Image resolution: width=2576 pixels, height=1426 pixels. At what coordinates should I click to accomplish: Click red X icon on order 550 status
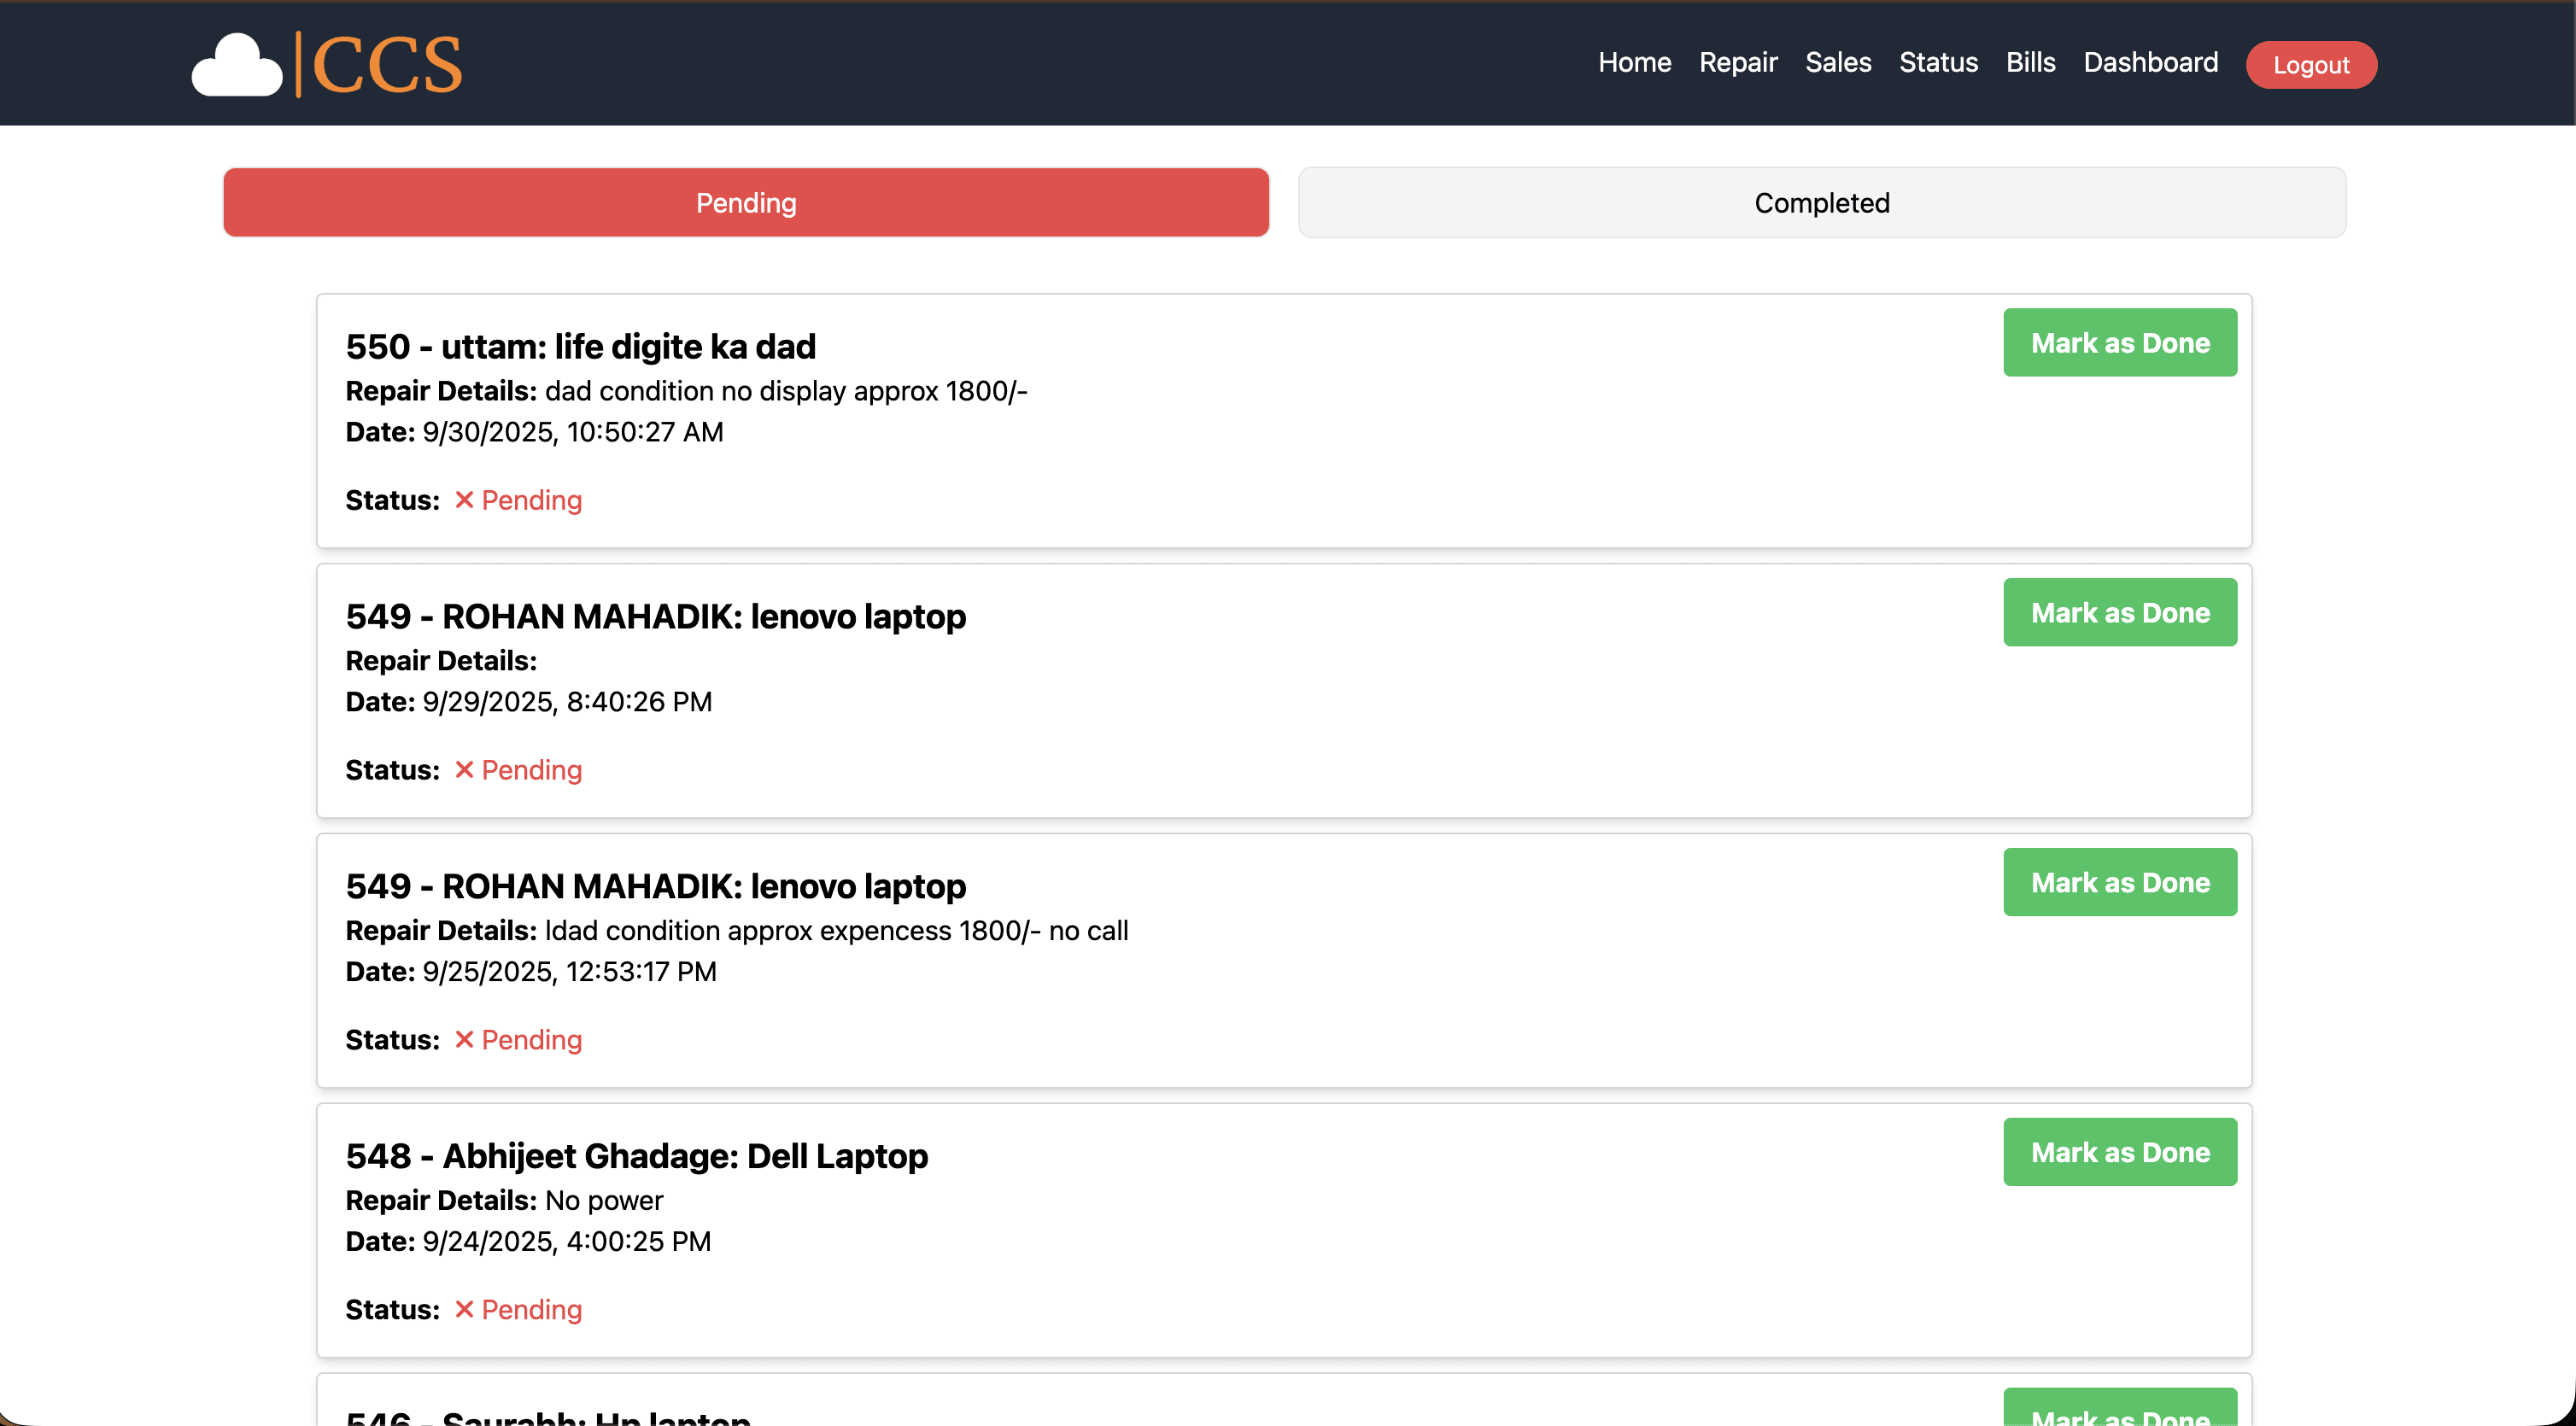[464, 500]
